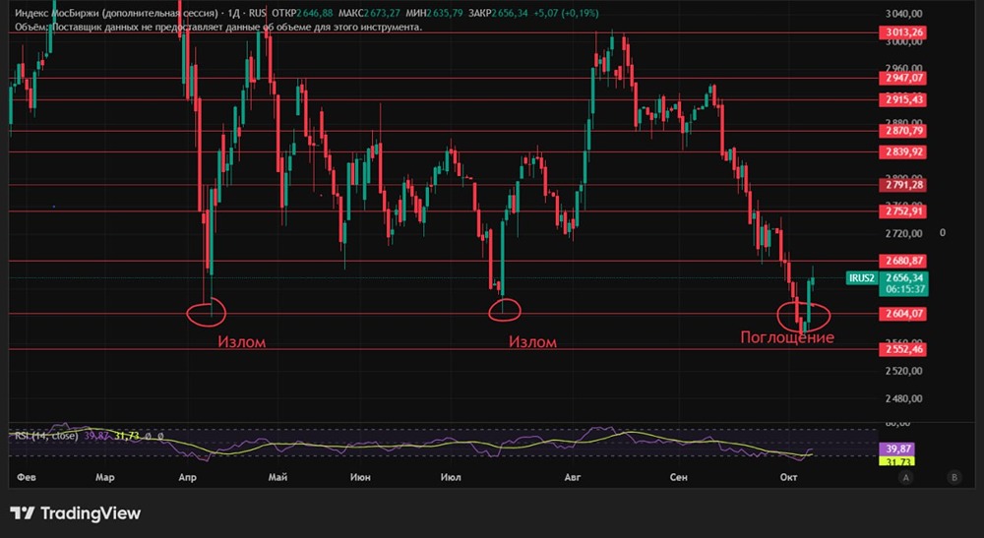
Task: Open the RSI (14, close) indicator legend
Action: coord(46,435)
